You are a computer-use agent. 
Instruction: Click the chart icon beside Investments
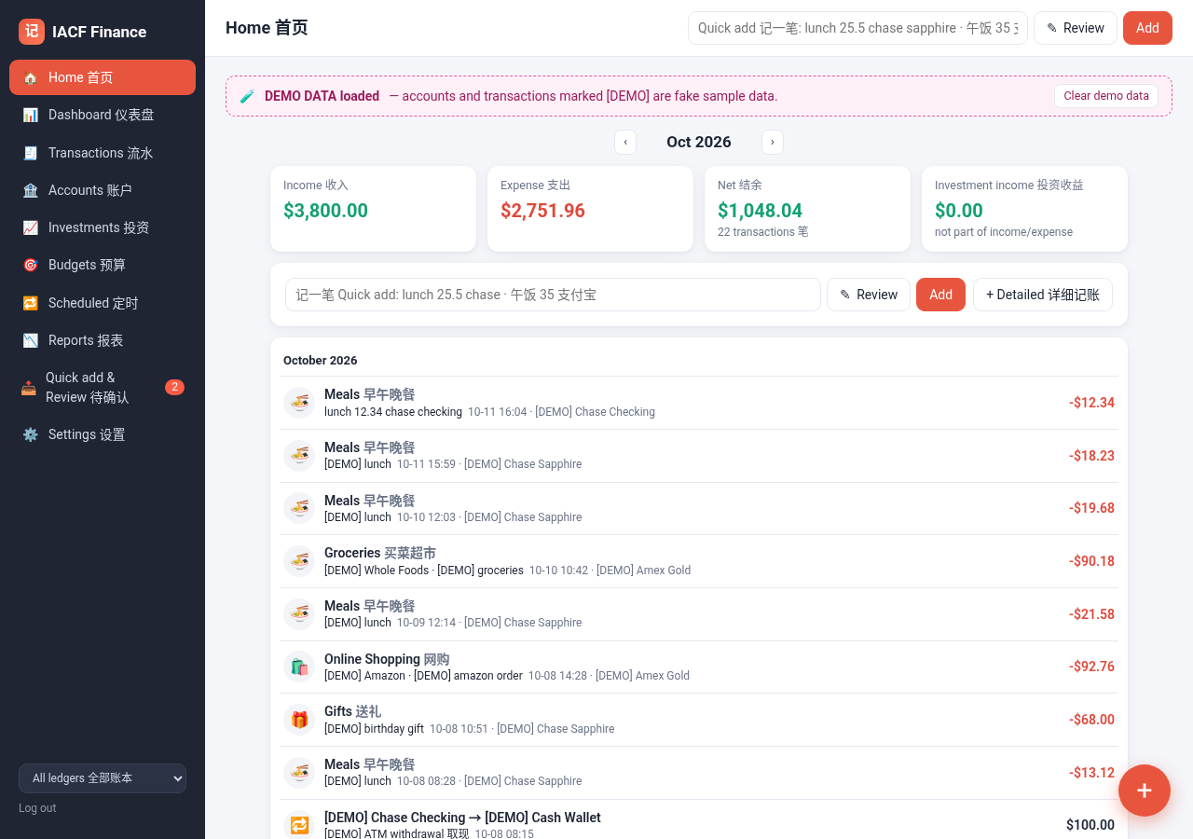[x=31, y=227]
